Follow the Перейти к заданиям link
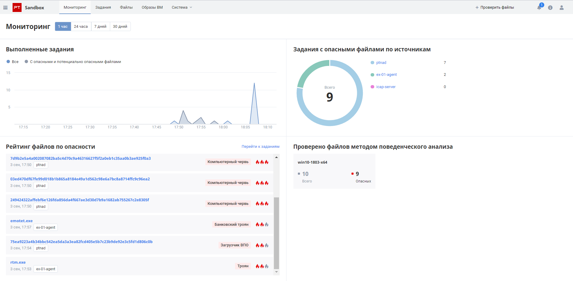Screen dimensions: 573x281 pos(260,147)
